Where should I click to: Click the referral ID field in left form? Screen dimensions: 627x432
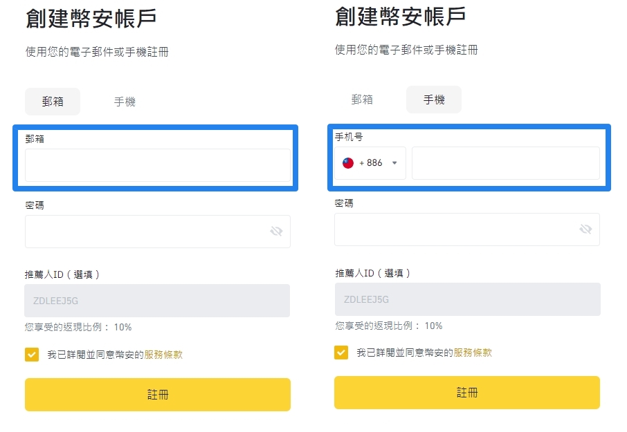157,301
